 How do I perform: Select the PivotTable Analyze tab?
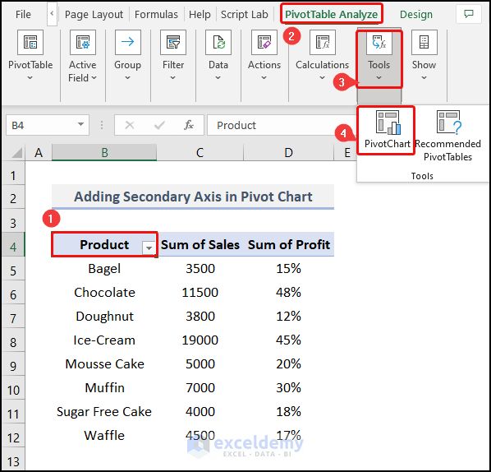click(331, 14)
